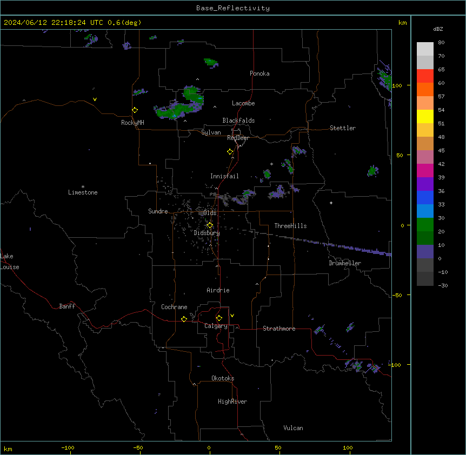Image resolution: width=466 pixels, height=455 pixels.
Task: Click the Sylvan label
Action: 211,132
